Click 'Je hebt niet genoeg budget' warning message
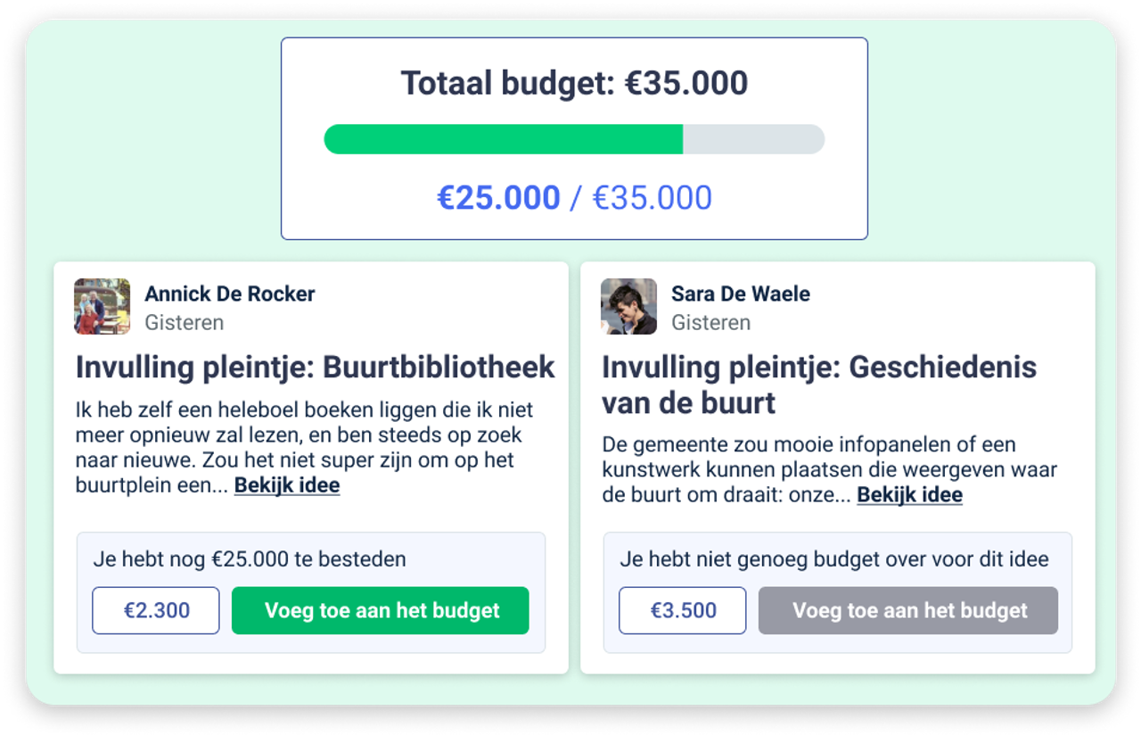This screenshot has width=1141, height=736. click(834, 559)
